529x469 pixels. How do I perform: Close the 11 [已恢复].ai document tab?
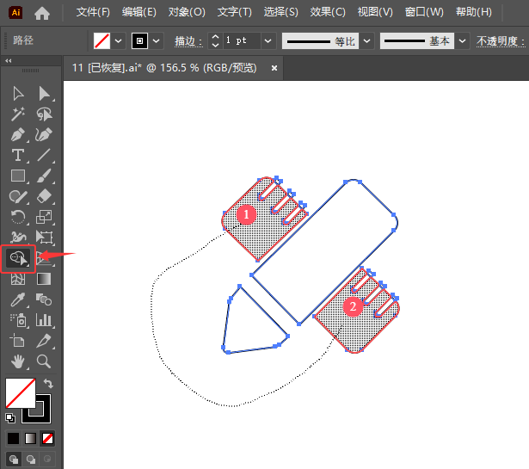[x=274, y=67]
